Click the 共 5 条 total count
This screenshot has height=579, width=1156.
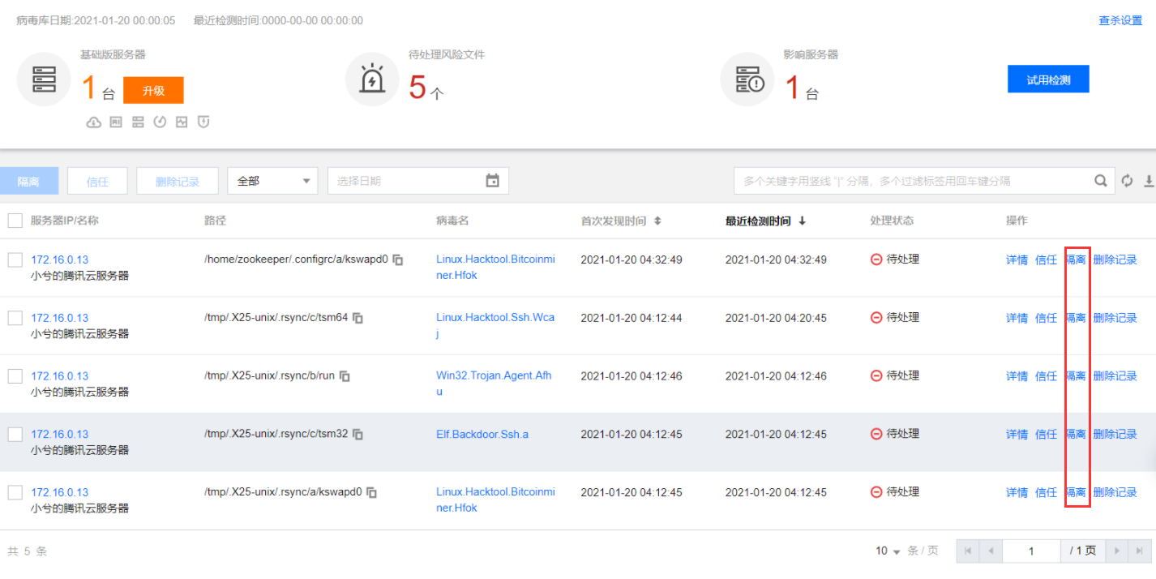point(28,551)
